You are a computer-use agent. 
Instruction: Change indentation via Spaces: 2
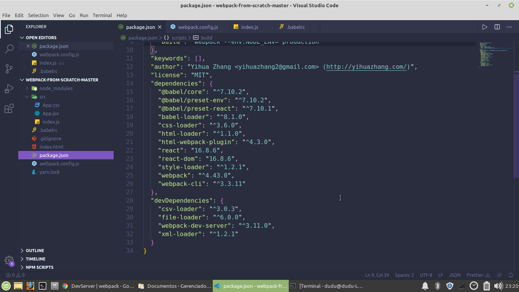pyautogui.click(x=404, y=275)
